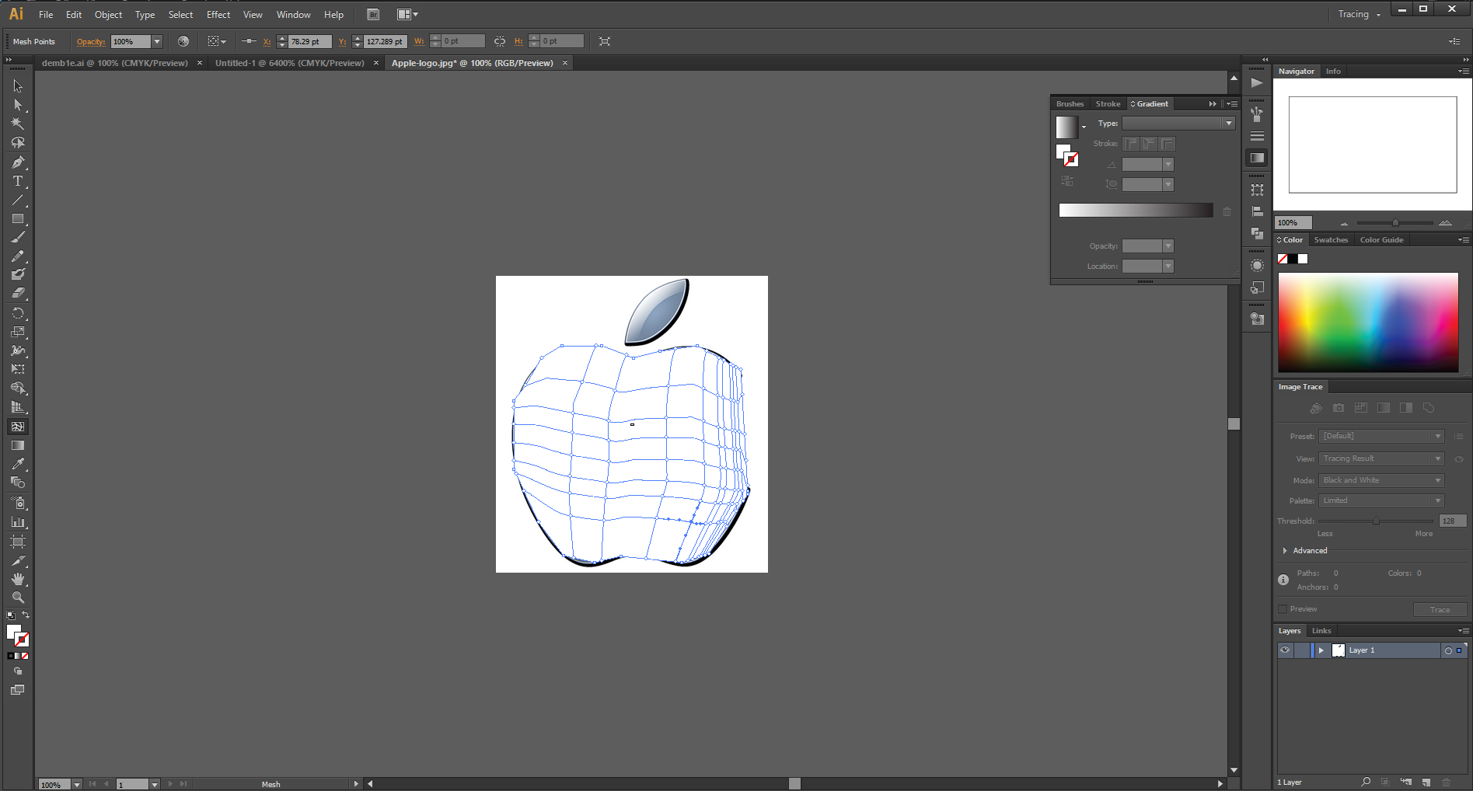The image size is (1473, 791).
Task: Click the gradient slider bar
Action: point(1136,211)
